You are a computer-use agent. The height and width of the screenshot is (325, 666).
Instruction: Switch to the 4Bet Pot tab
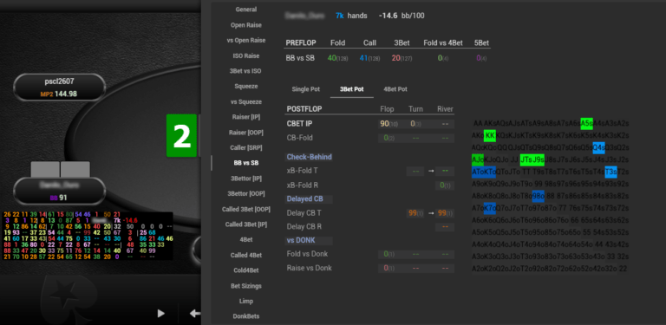[395, 89]
